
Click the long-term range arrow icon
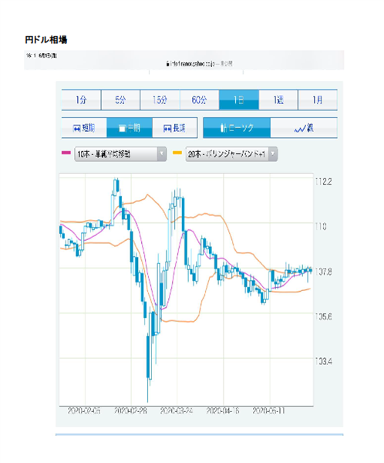167,129
